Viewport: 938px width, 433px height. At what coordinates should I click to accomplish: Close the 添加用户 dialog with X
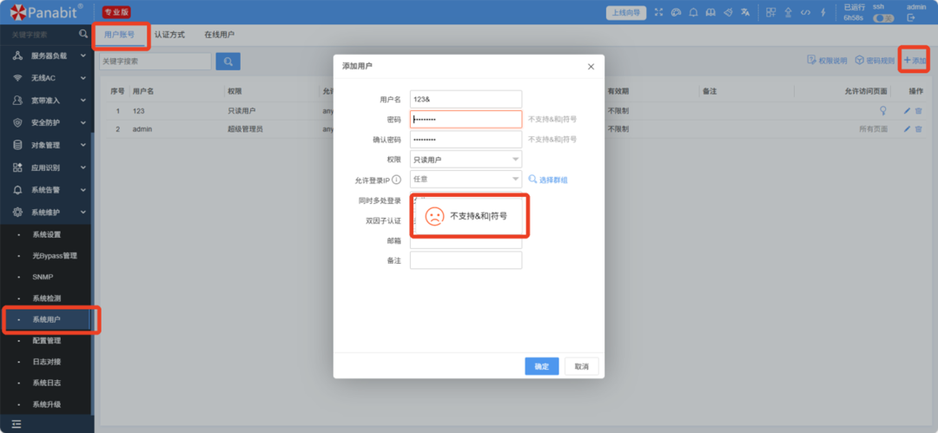tap(591, 67)
